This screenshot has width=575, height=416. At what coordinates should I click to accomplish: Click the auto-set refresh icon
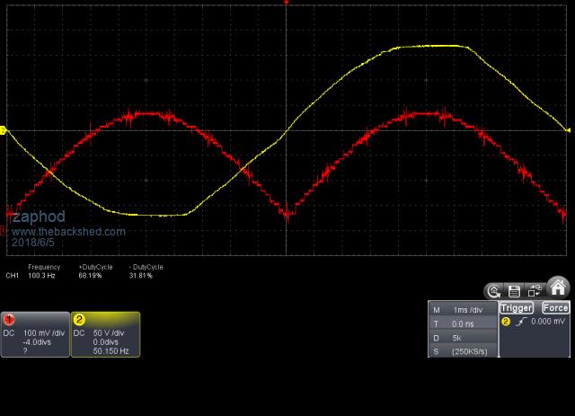click(493, 290)
